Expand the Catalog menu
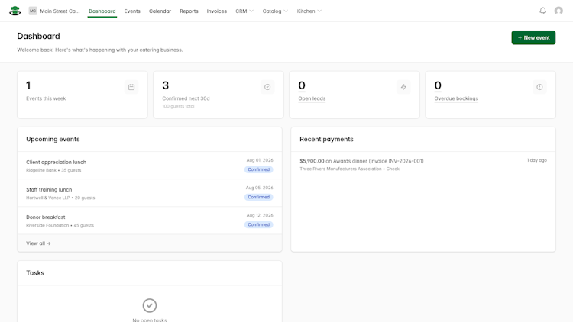Viewport: 573px width, 322px height. [x=275, y=11]
